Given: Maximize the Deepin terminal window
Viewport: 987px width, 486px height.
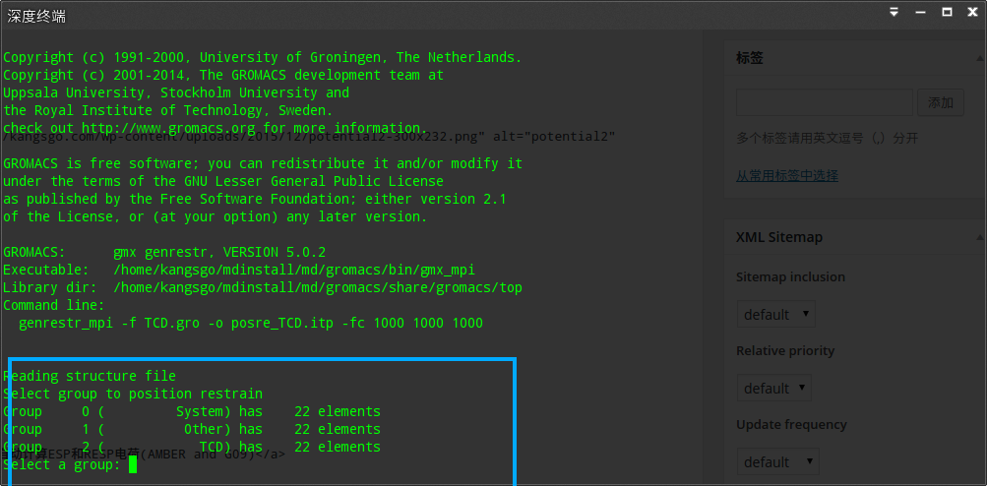Looking at the screenshot, I should pos(947,12).
